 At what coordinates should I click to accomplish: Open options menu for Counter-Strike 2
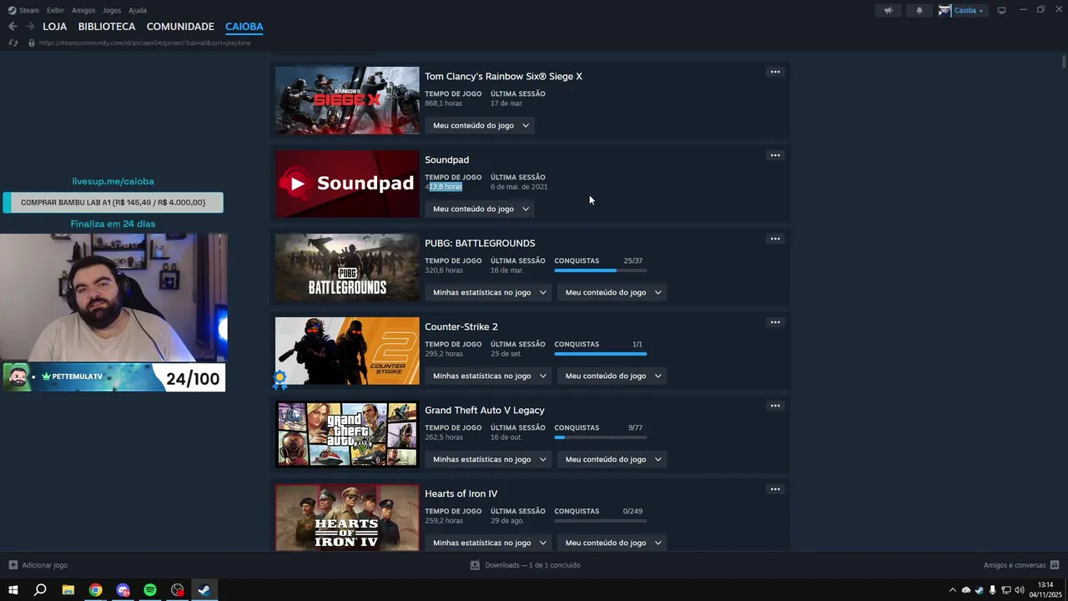point(775,322)
